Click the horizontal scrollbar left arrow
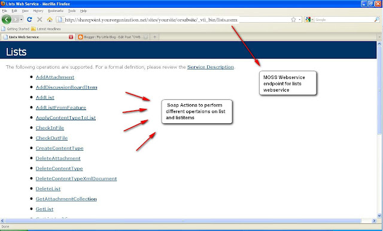This screenshot has width=383, height=231. (2, 221)
